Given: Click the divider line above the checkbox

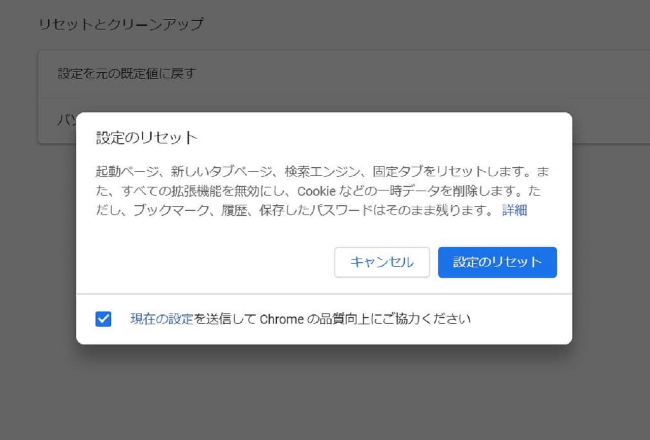Looking at the screenshot, I should [324, 294].
